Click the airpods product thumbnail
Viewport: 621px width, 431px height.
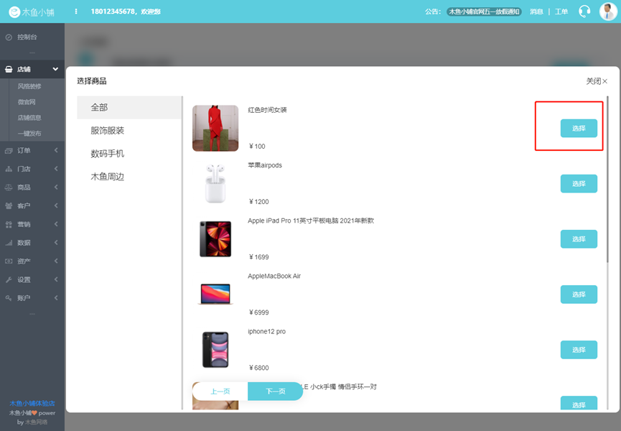pos(215,184)
